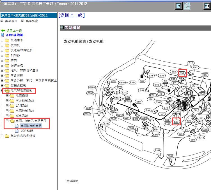This screenshot has height=190, width=211.
Task: Click the 菜单折叠 collapse-all icon
Action: [23, 21]
